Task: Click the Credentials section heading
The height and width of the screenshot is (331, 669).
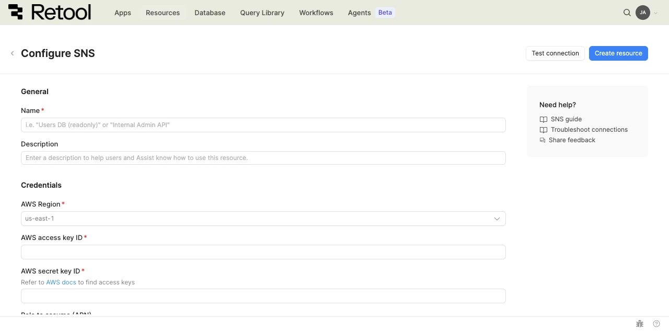Action: 41,185
